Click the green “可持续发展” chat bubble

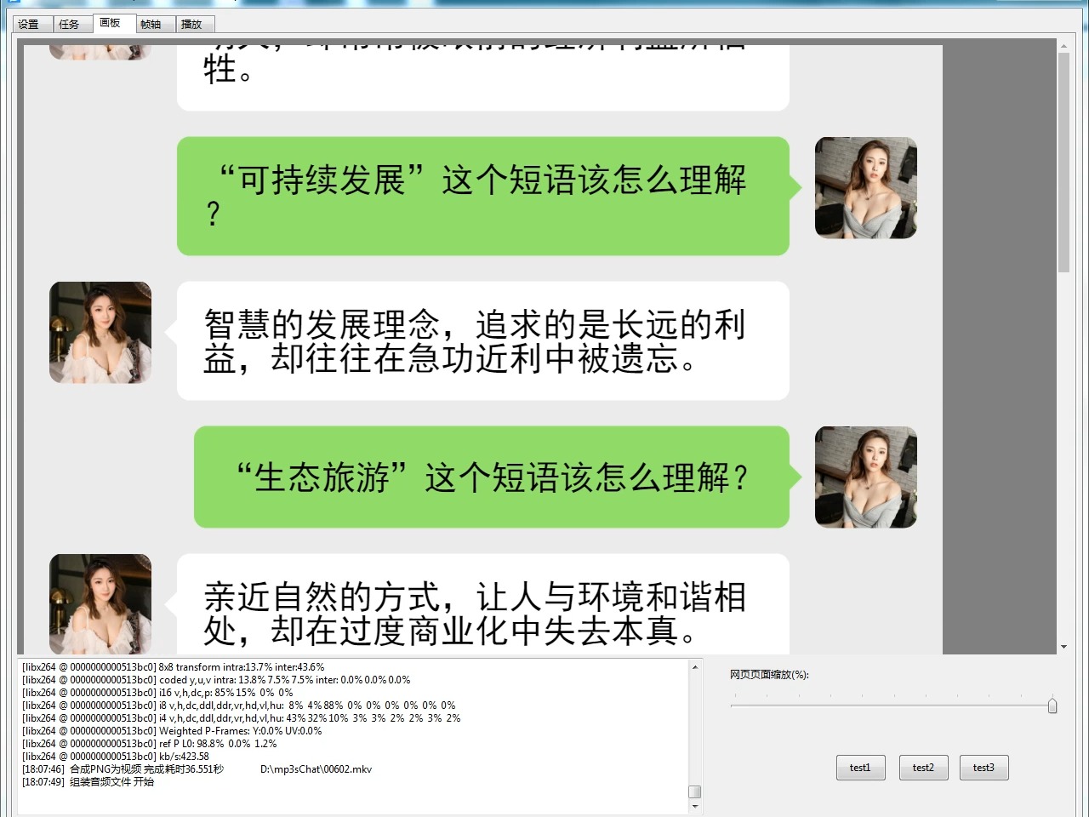click(x=483, y=196)
